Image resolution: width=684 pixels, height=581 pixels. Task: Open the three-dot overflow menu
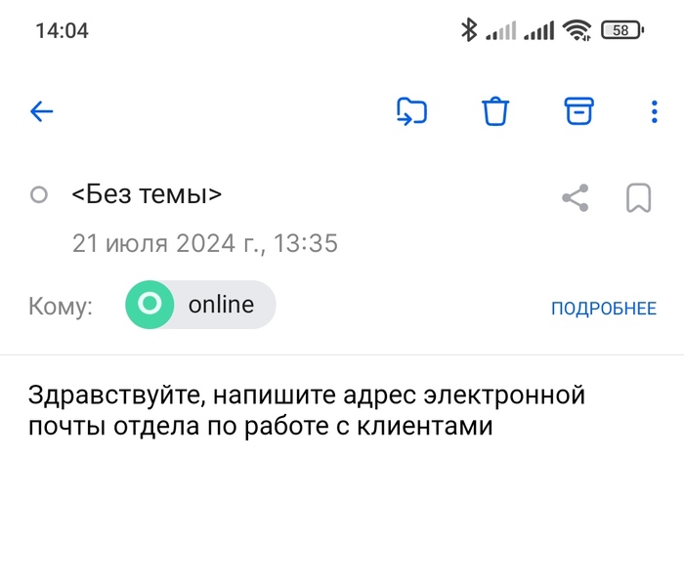coord(655,111)
